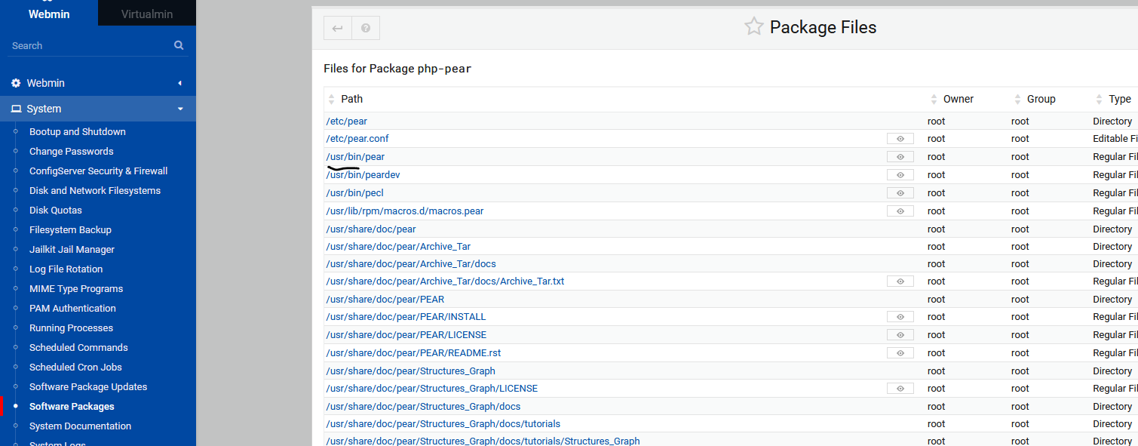Click the search magnifier icon
1138x446 pixels.
pos(179,45)
